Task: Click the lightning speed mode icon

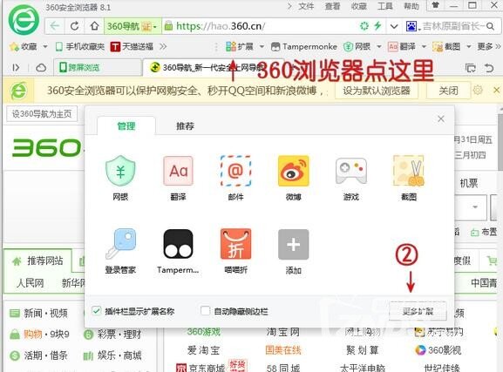Action: (x=377, y=25)
